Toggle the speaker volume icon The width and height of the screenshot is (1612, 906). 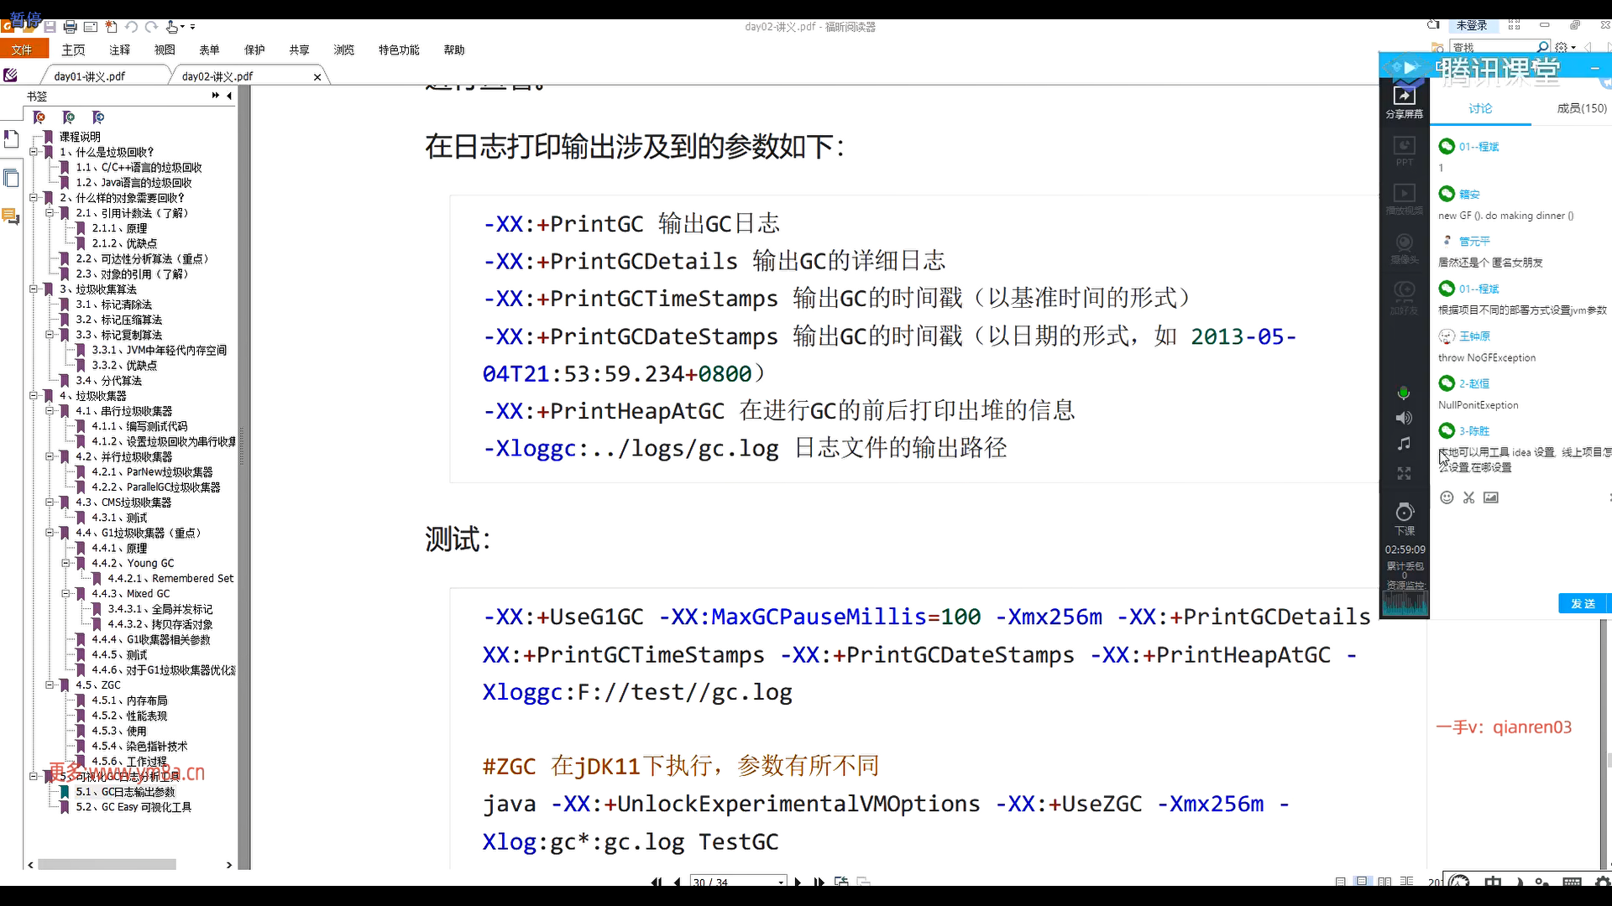pyautogui.click(x=1403, y=418)
